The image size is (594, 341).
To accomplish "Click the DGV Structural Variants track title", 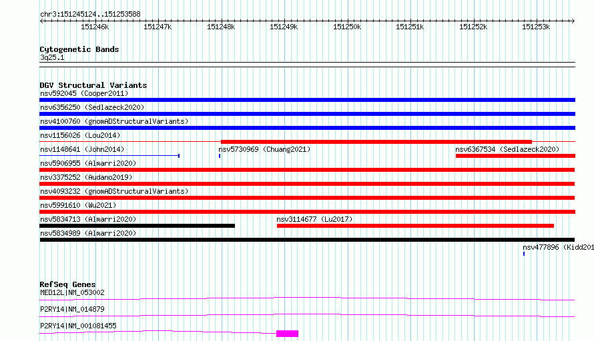I will click(x=93, y=85).
